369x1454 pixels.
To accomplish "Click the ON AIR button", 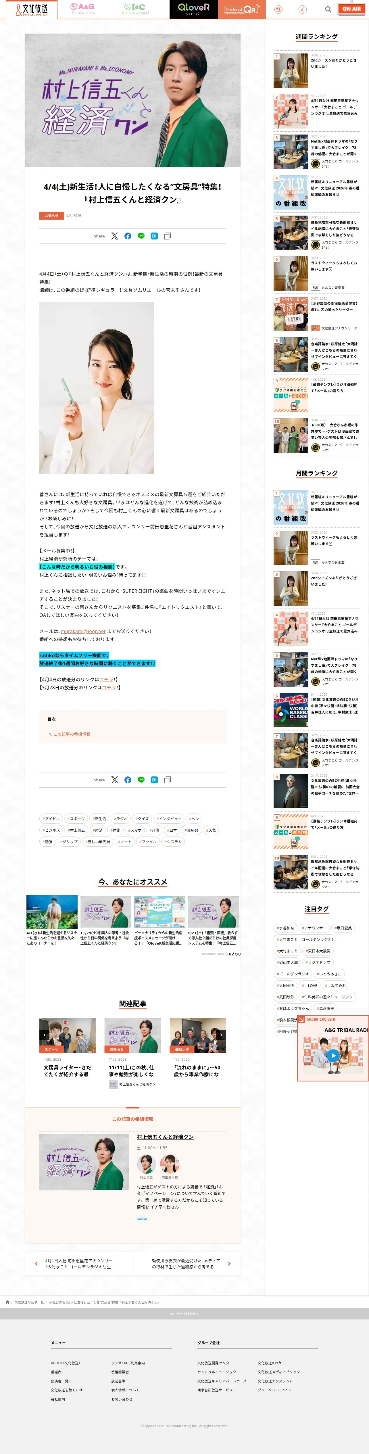I will coord(351,8).
